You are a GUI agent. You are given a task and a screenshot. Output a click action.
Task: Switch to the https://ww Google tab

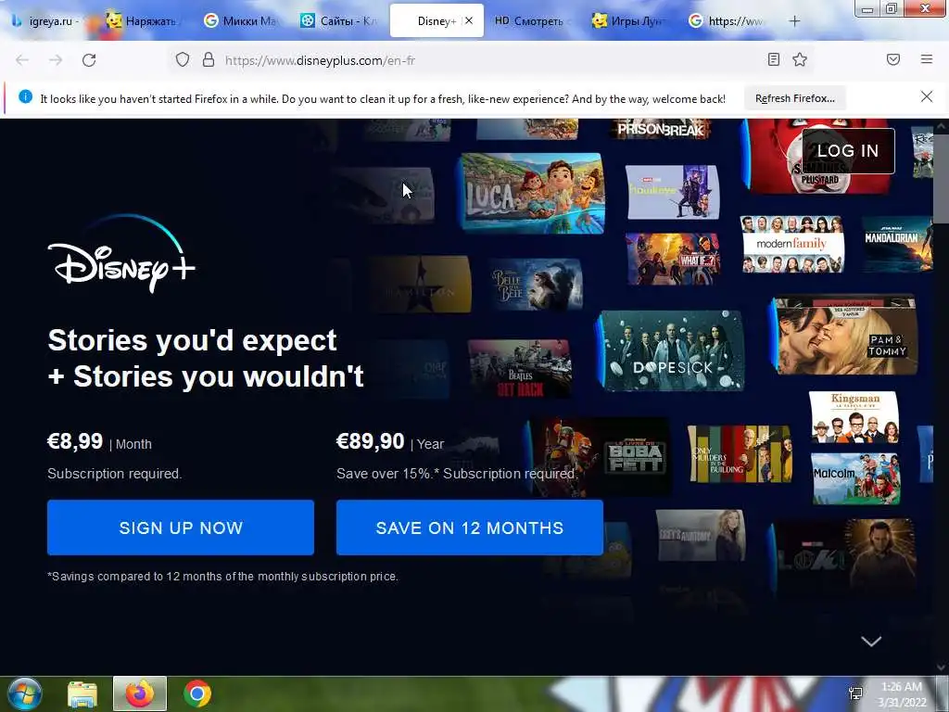pos(727,21)
